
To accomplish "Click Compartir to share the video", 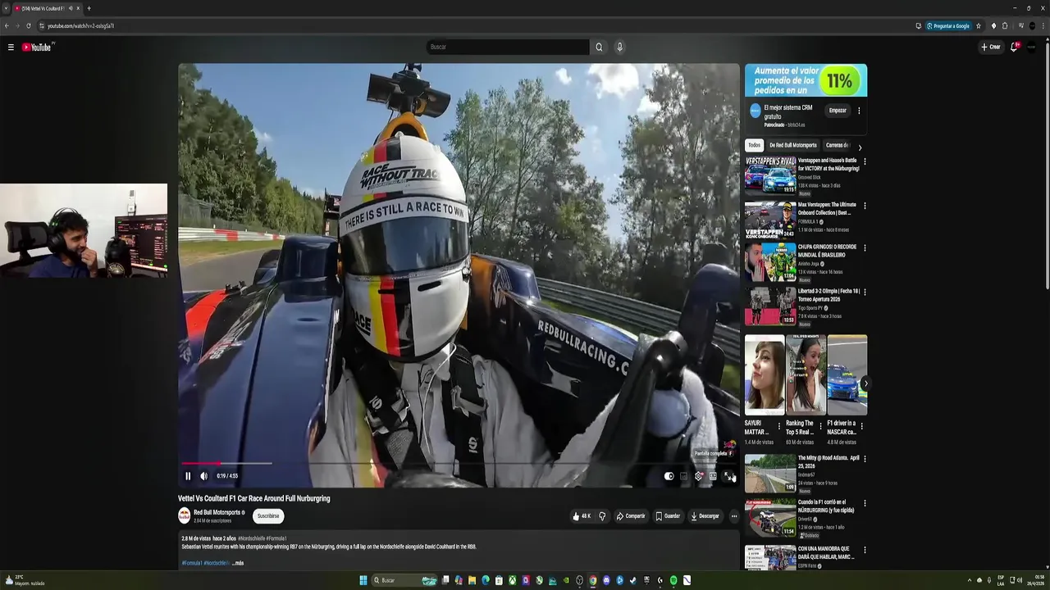I will point(631,516).
